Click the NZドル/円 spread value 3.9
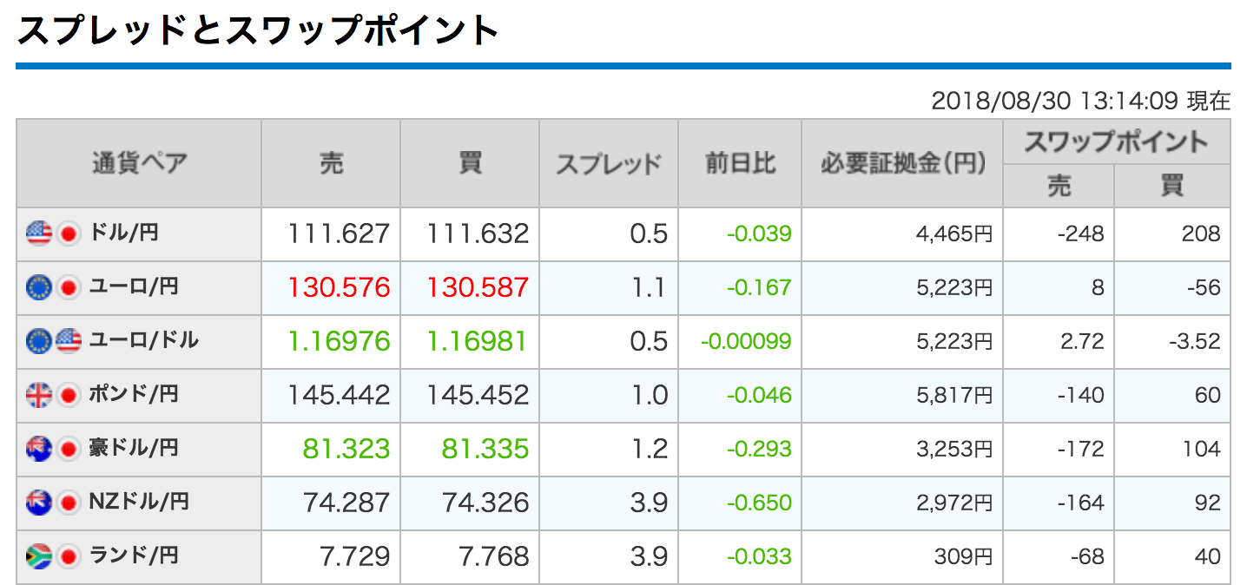The width and height of the screenshot is (1247, 585). (x=648, y=503)
